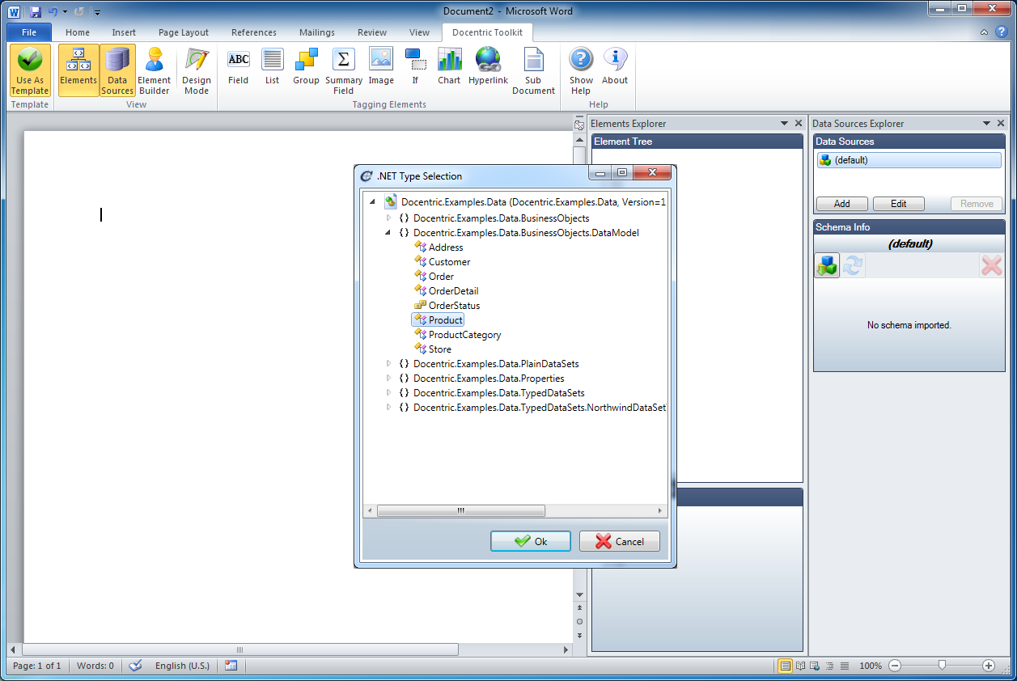Image resolution: width=1017 pixels, height=681 pixels.
Task: Open the File tab
Action: 29,32
